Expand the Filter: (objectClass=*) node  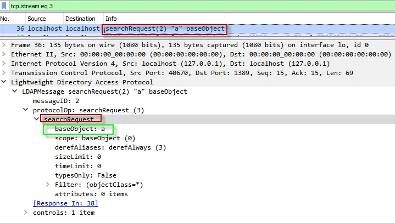tap(48, 185)
